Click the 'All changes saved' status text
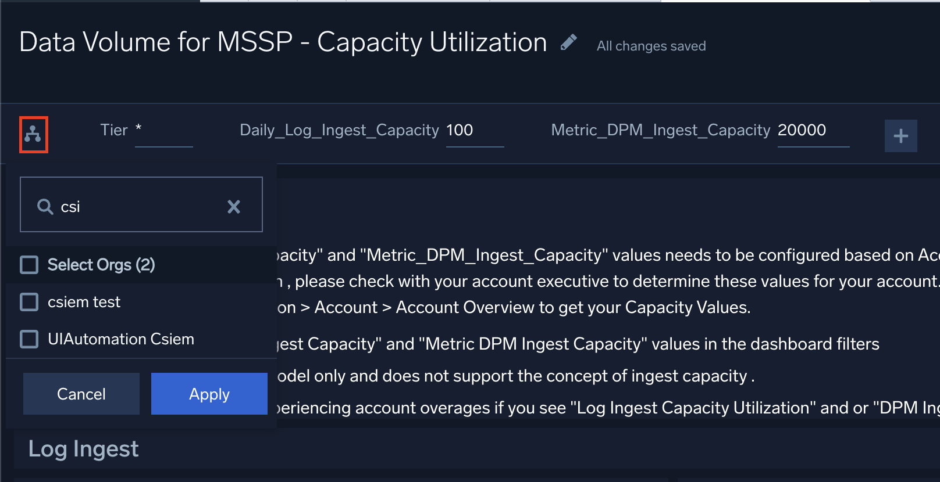940x482 pixels. (x=651, y=46)
